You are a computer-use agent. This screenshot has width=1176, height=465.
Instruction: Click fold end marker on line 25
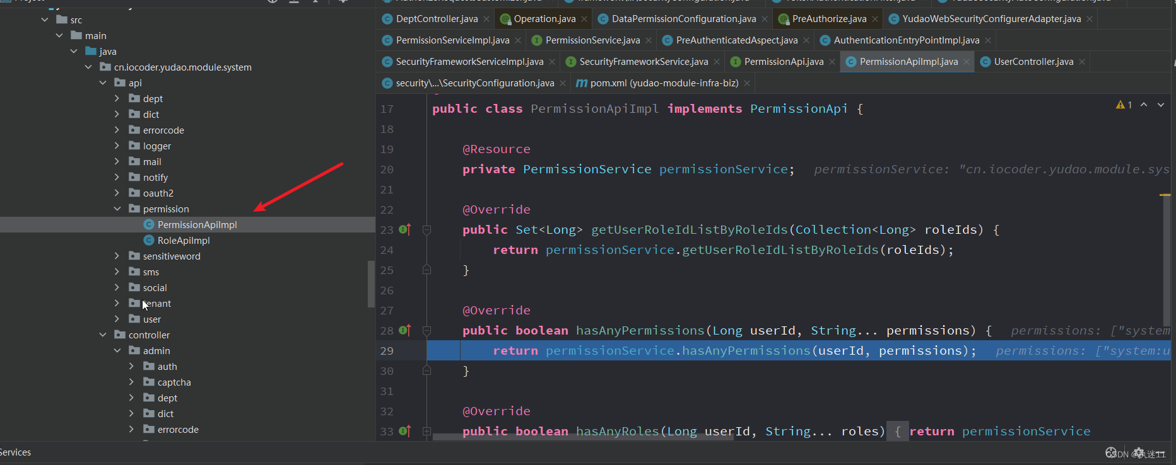point(426,270)
